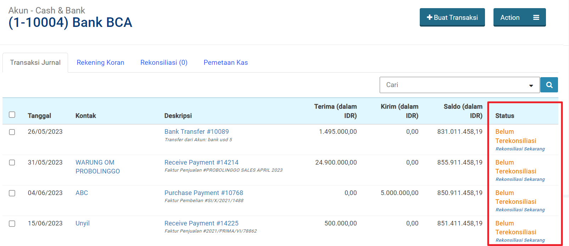Open the Pemetaan Kas tab
The image size is (569, 246).
click(x=225, y=63)
